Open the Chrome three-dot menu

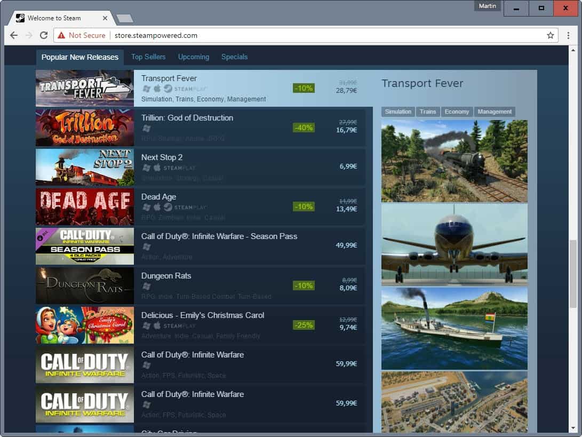click(x=568, y=35)
